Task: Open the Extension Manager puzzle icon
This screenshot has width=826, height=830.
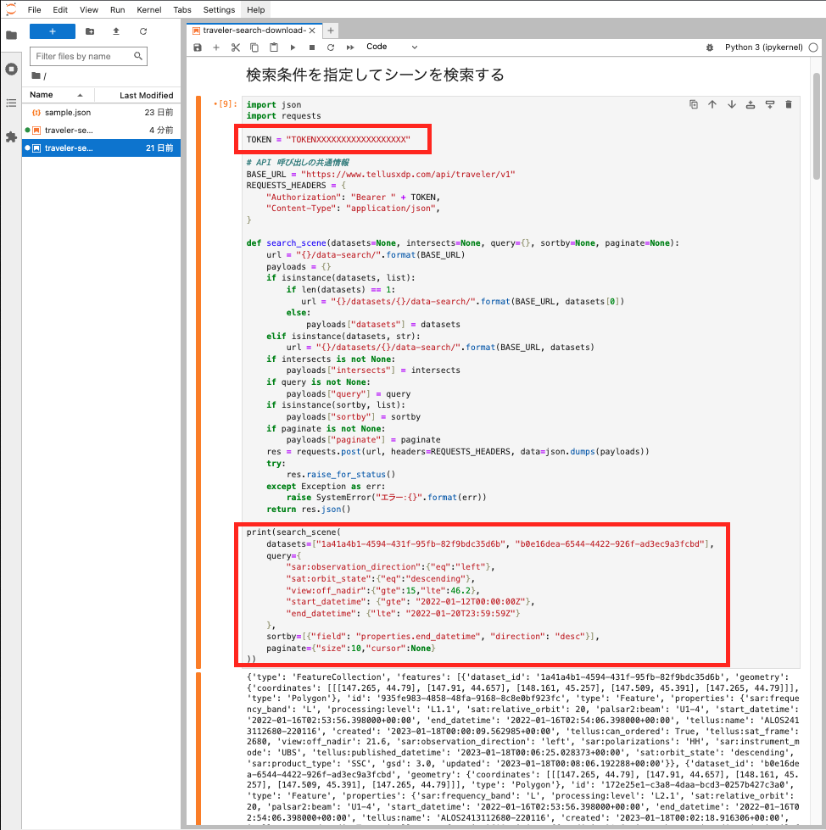Action: pyautogui.click(x=11, y=137)
